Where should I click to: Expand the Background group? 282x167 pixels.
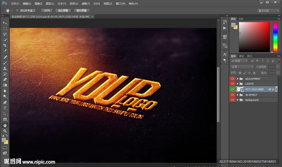tap(238, 100)
